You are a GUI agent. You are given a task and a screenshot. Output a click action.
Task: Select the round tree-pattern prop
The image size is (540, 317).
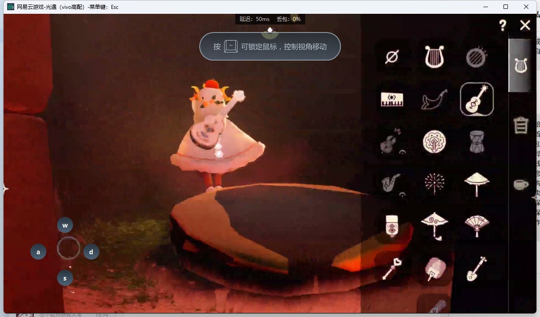coord(434,142)
